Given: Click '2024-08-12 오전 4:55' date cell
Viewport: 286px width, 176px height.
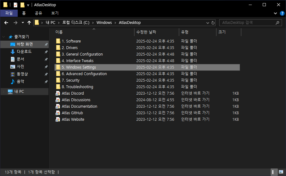Looking at the screenshot, I should 155,100.
